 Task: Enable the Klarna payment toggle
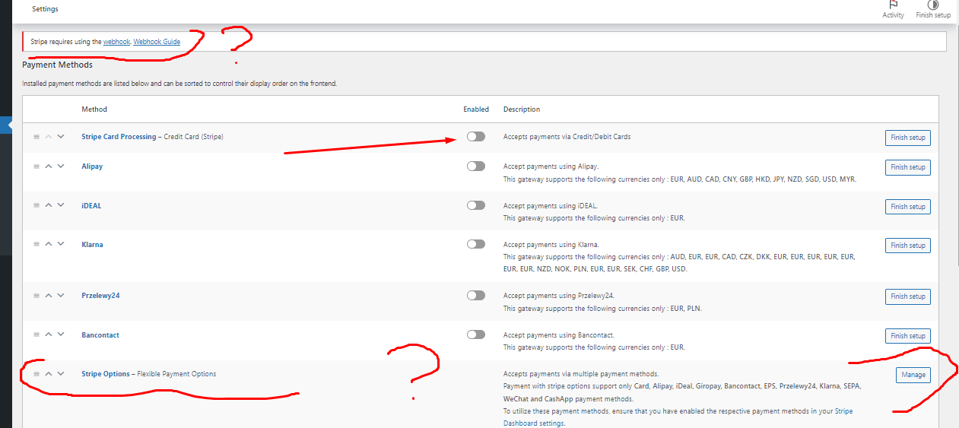pyautogui.click(x=476, y=245)
